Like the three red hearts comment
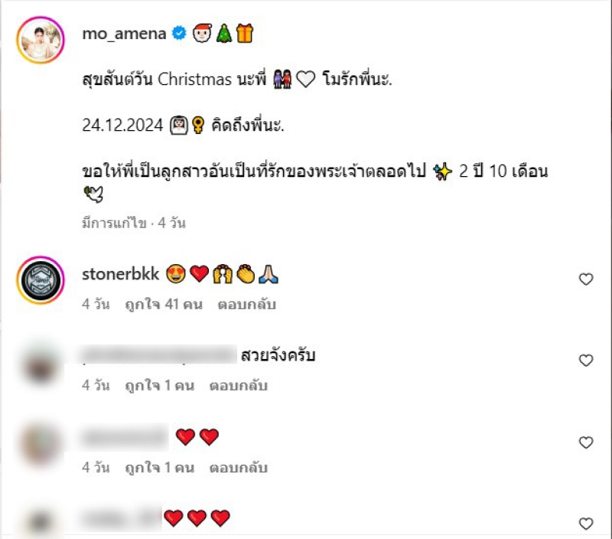 (586, 524)
